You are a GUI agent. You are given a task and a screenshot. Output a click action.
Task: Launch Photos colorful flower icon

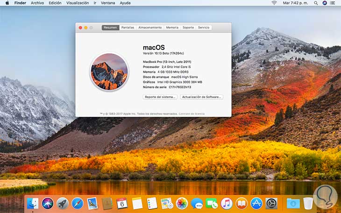[x=182, y=204]
